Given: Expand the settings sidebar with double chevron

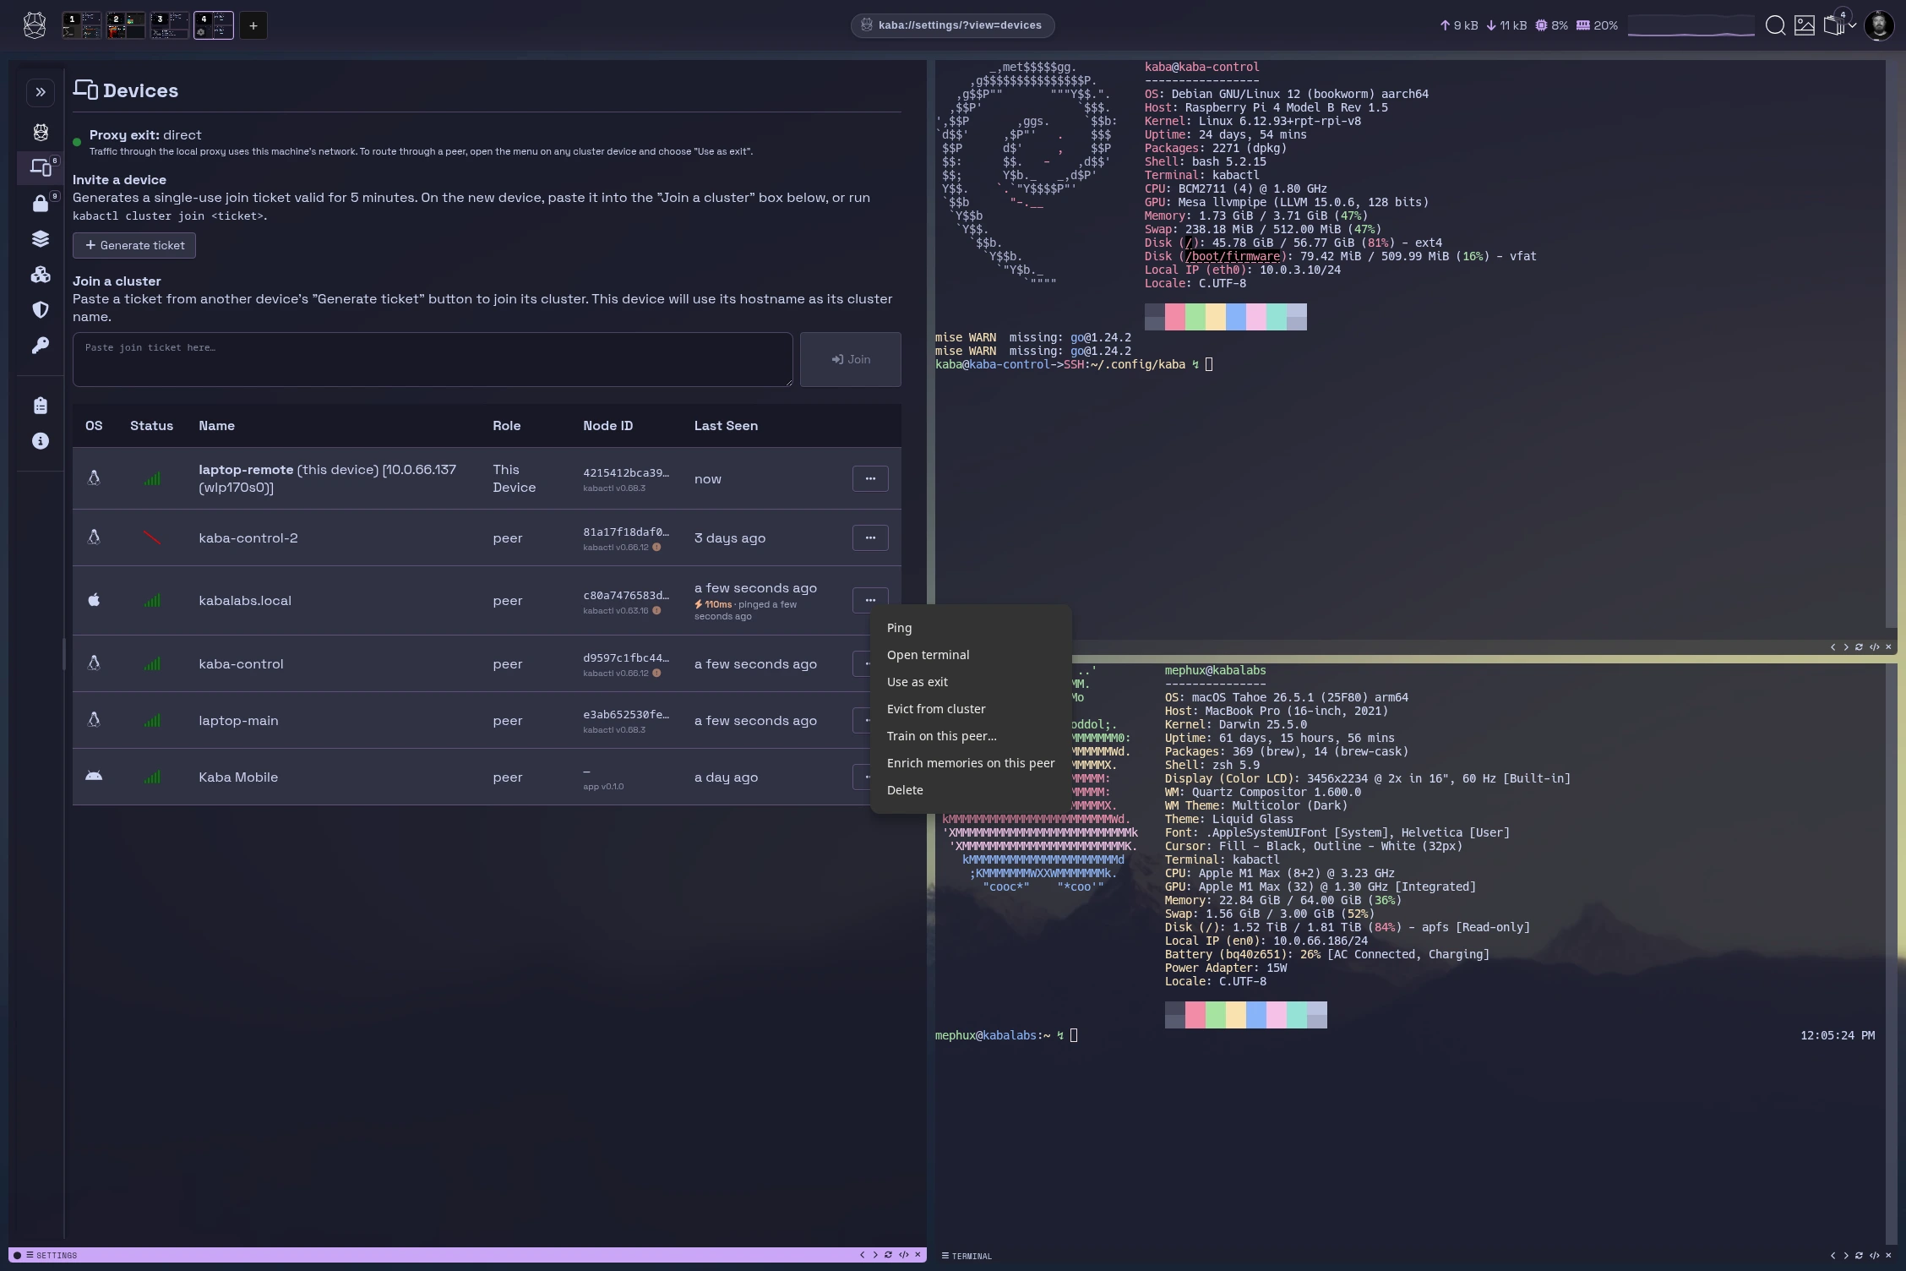Looking at the screenshot, I should click(41, 92).
